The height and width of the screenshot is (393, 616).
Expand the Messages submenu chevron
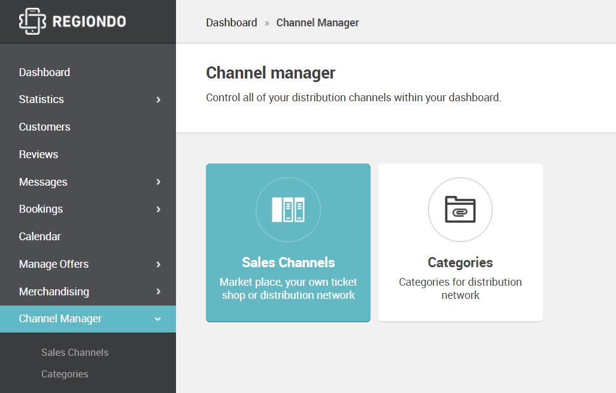click(158, 182)
